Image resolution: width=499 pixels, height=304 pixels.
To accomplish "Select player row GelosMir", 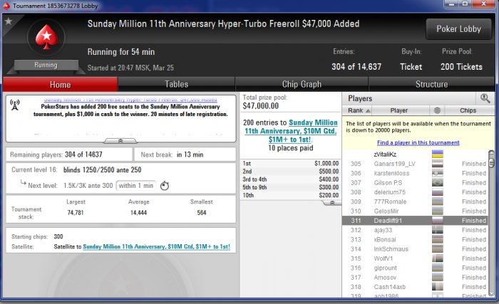I will 415,211.
